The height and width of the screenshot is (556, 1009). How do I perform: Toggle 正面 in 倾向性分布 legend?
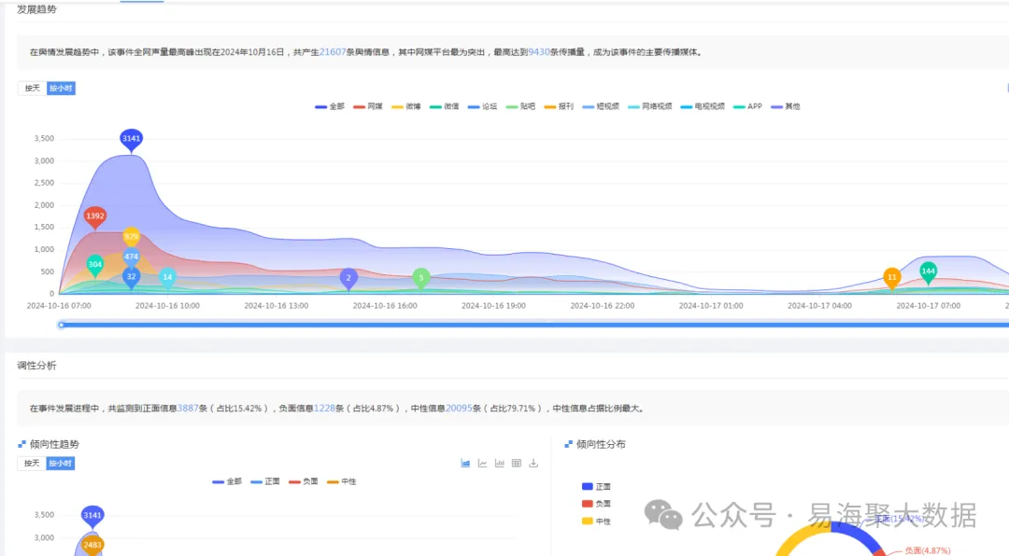[596, 487]
